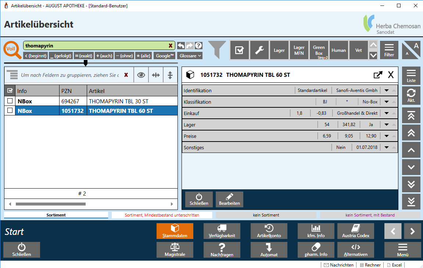Expand the Sonstiges section
The height and width of the screenshot is (268, 423).
(387, 147)
